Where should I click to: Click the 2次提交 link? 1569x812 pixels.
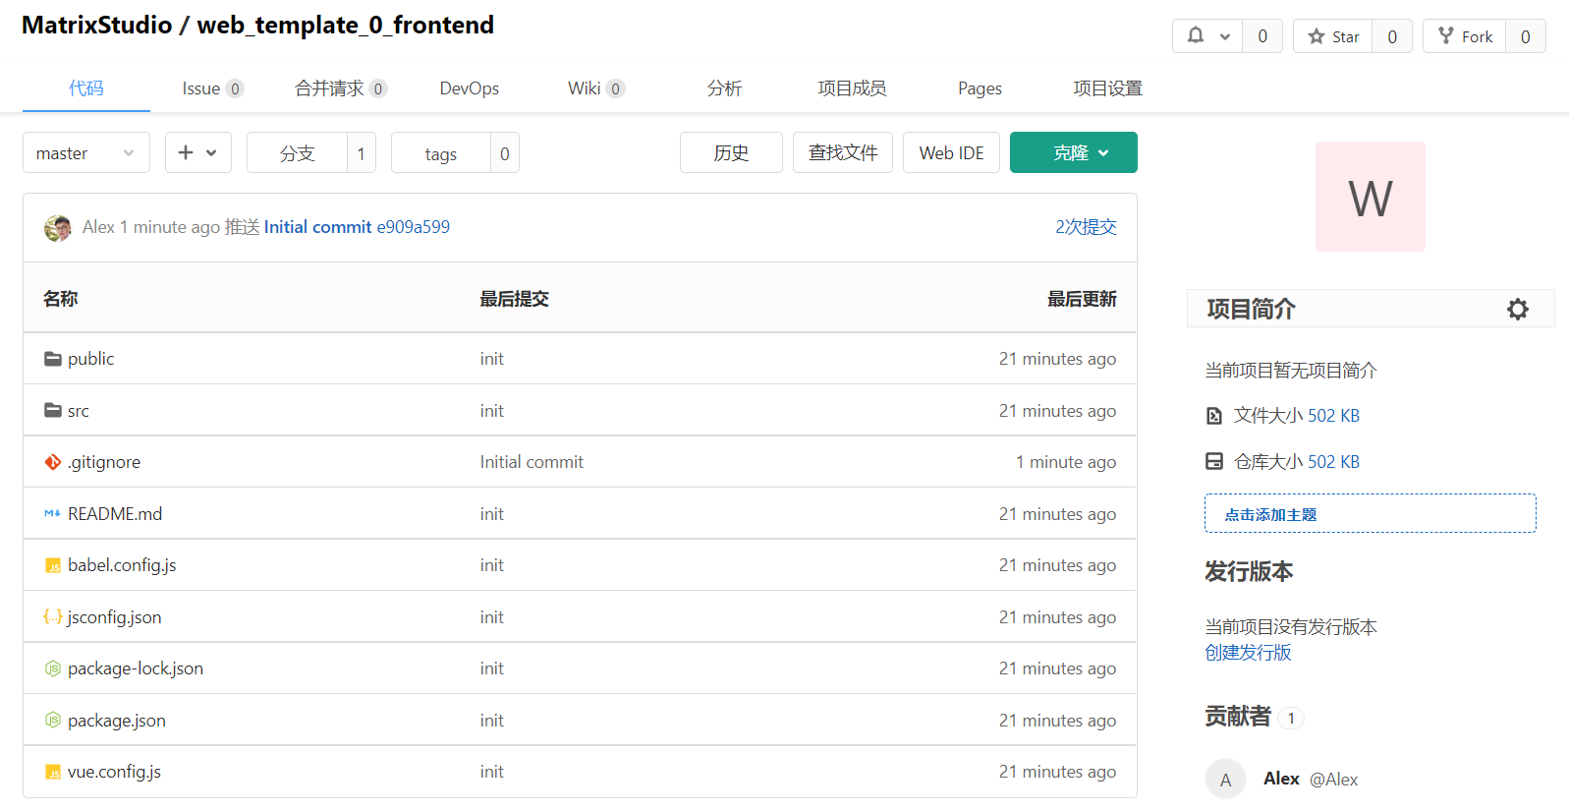coord(1086,227)
